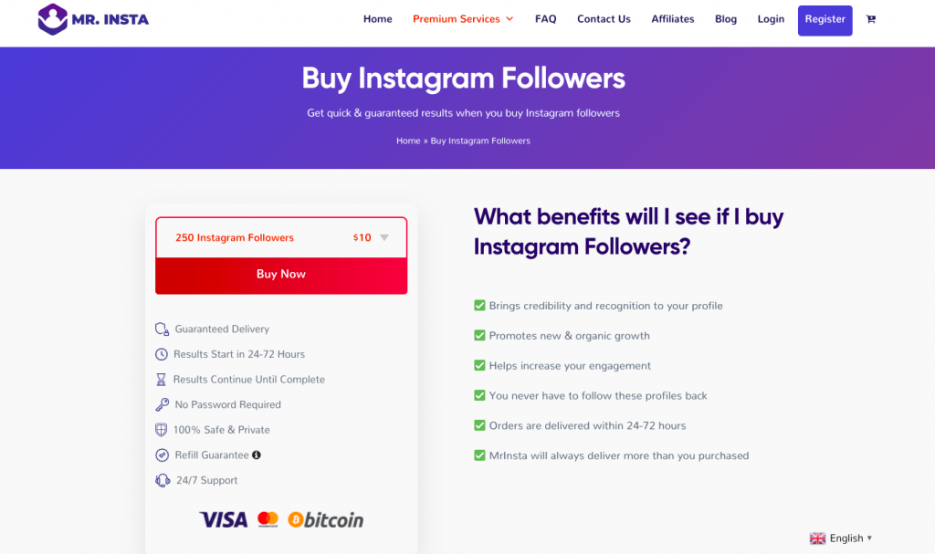Click the red Buy Now button
The height and width of the screenshot is (554, 935).
[x=281, y=275]
